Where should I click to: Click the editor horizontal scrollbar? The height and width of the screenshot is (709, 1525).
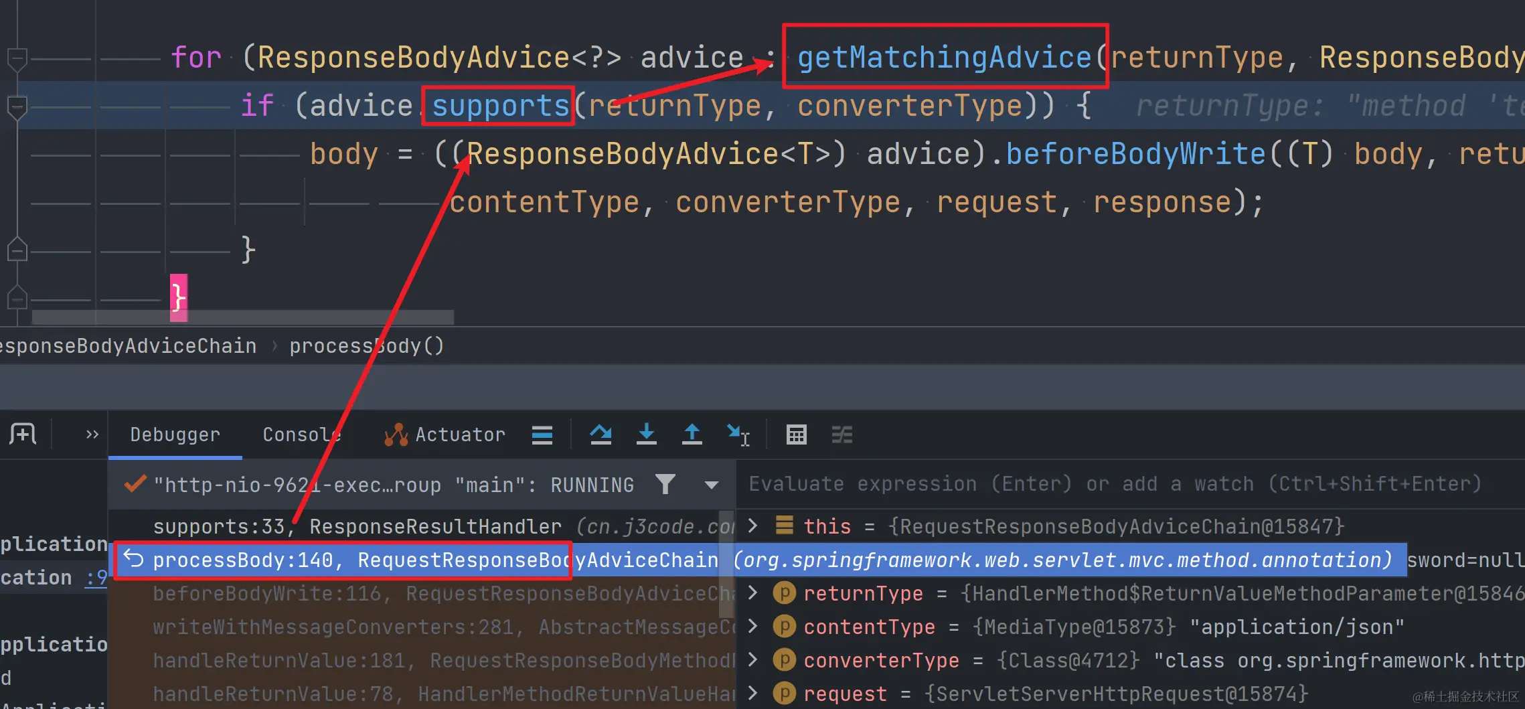(x=243, y=317)
